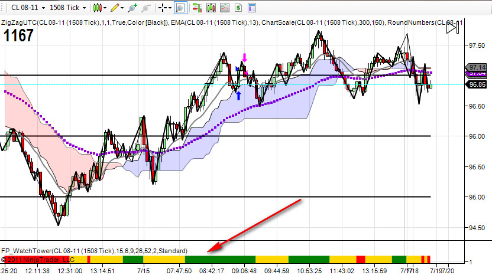Click the 09:44:59 time axis label

277,271
